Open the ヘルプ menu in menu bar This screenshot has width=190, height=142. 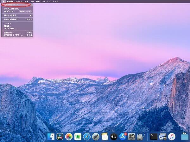[x=55, y=2]
